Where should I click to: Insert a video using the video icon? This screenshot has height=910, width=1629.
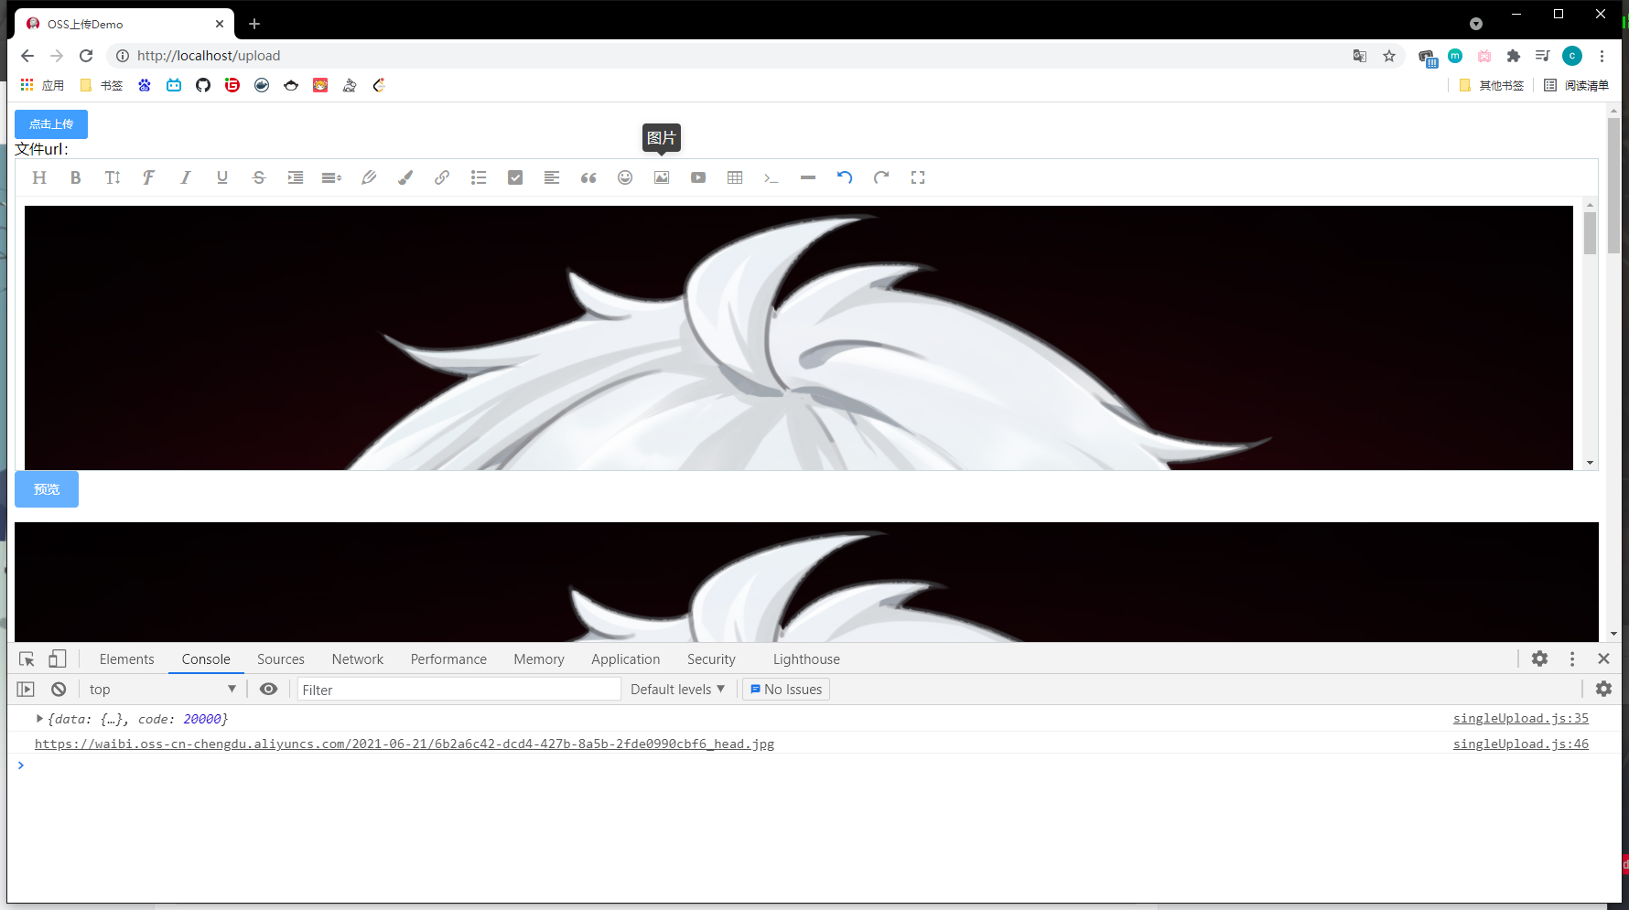coord(698,177)
